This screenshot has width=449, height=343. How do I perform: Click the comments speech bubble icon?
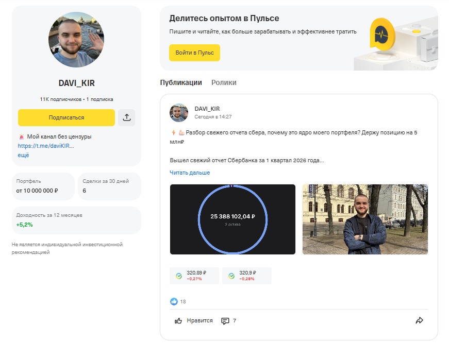click(225, 321)
